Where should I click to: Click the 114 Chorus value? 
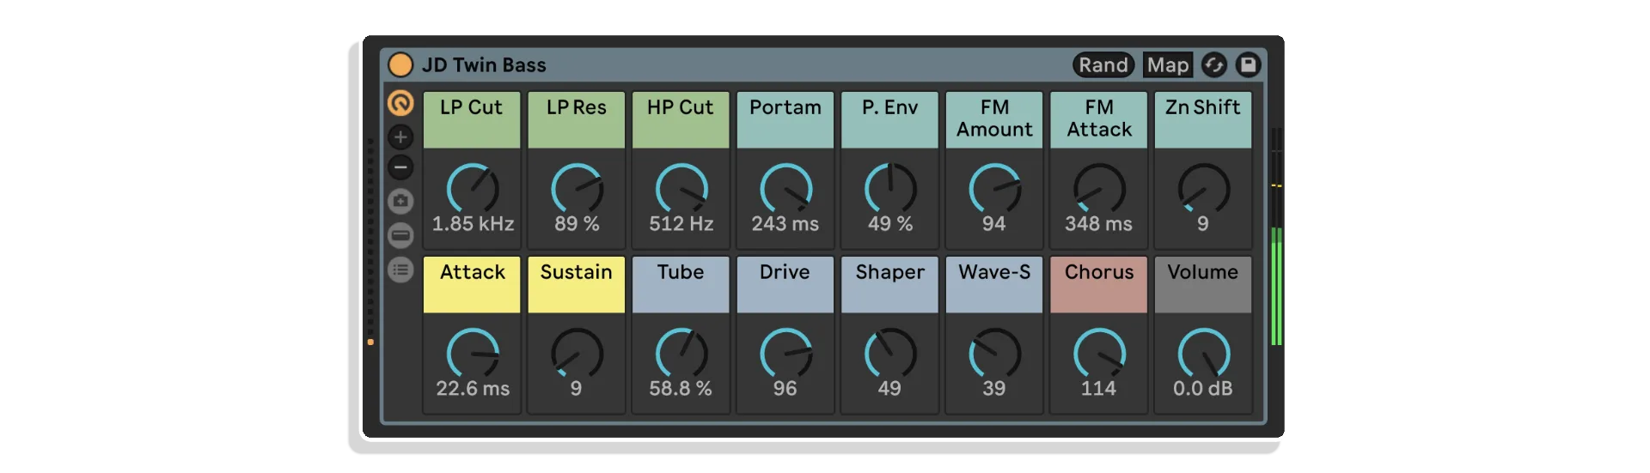(1099, 389)
